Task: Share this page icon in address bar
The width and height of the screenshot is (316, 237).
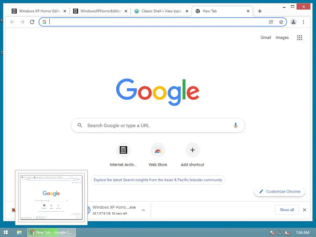Action: click(271, 22)
